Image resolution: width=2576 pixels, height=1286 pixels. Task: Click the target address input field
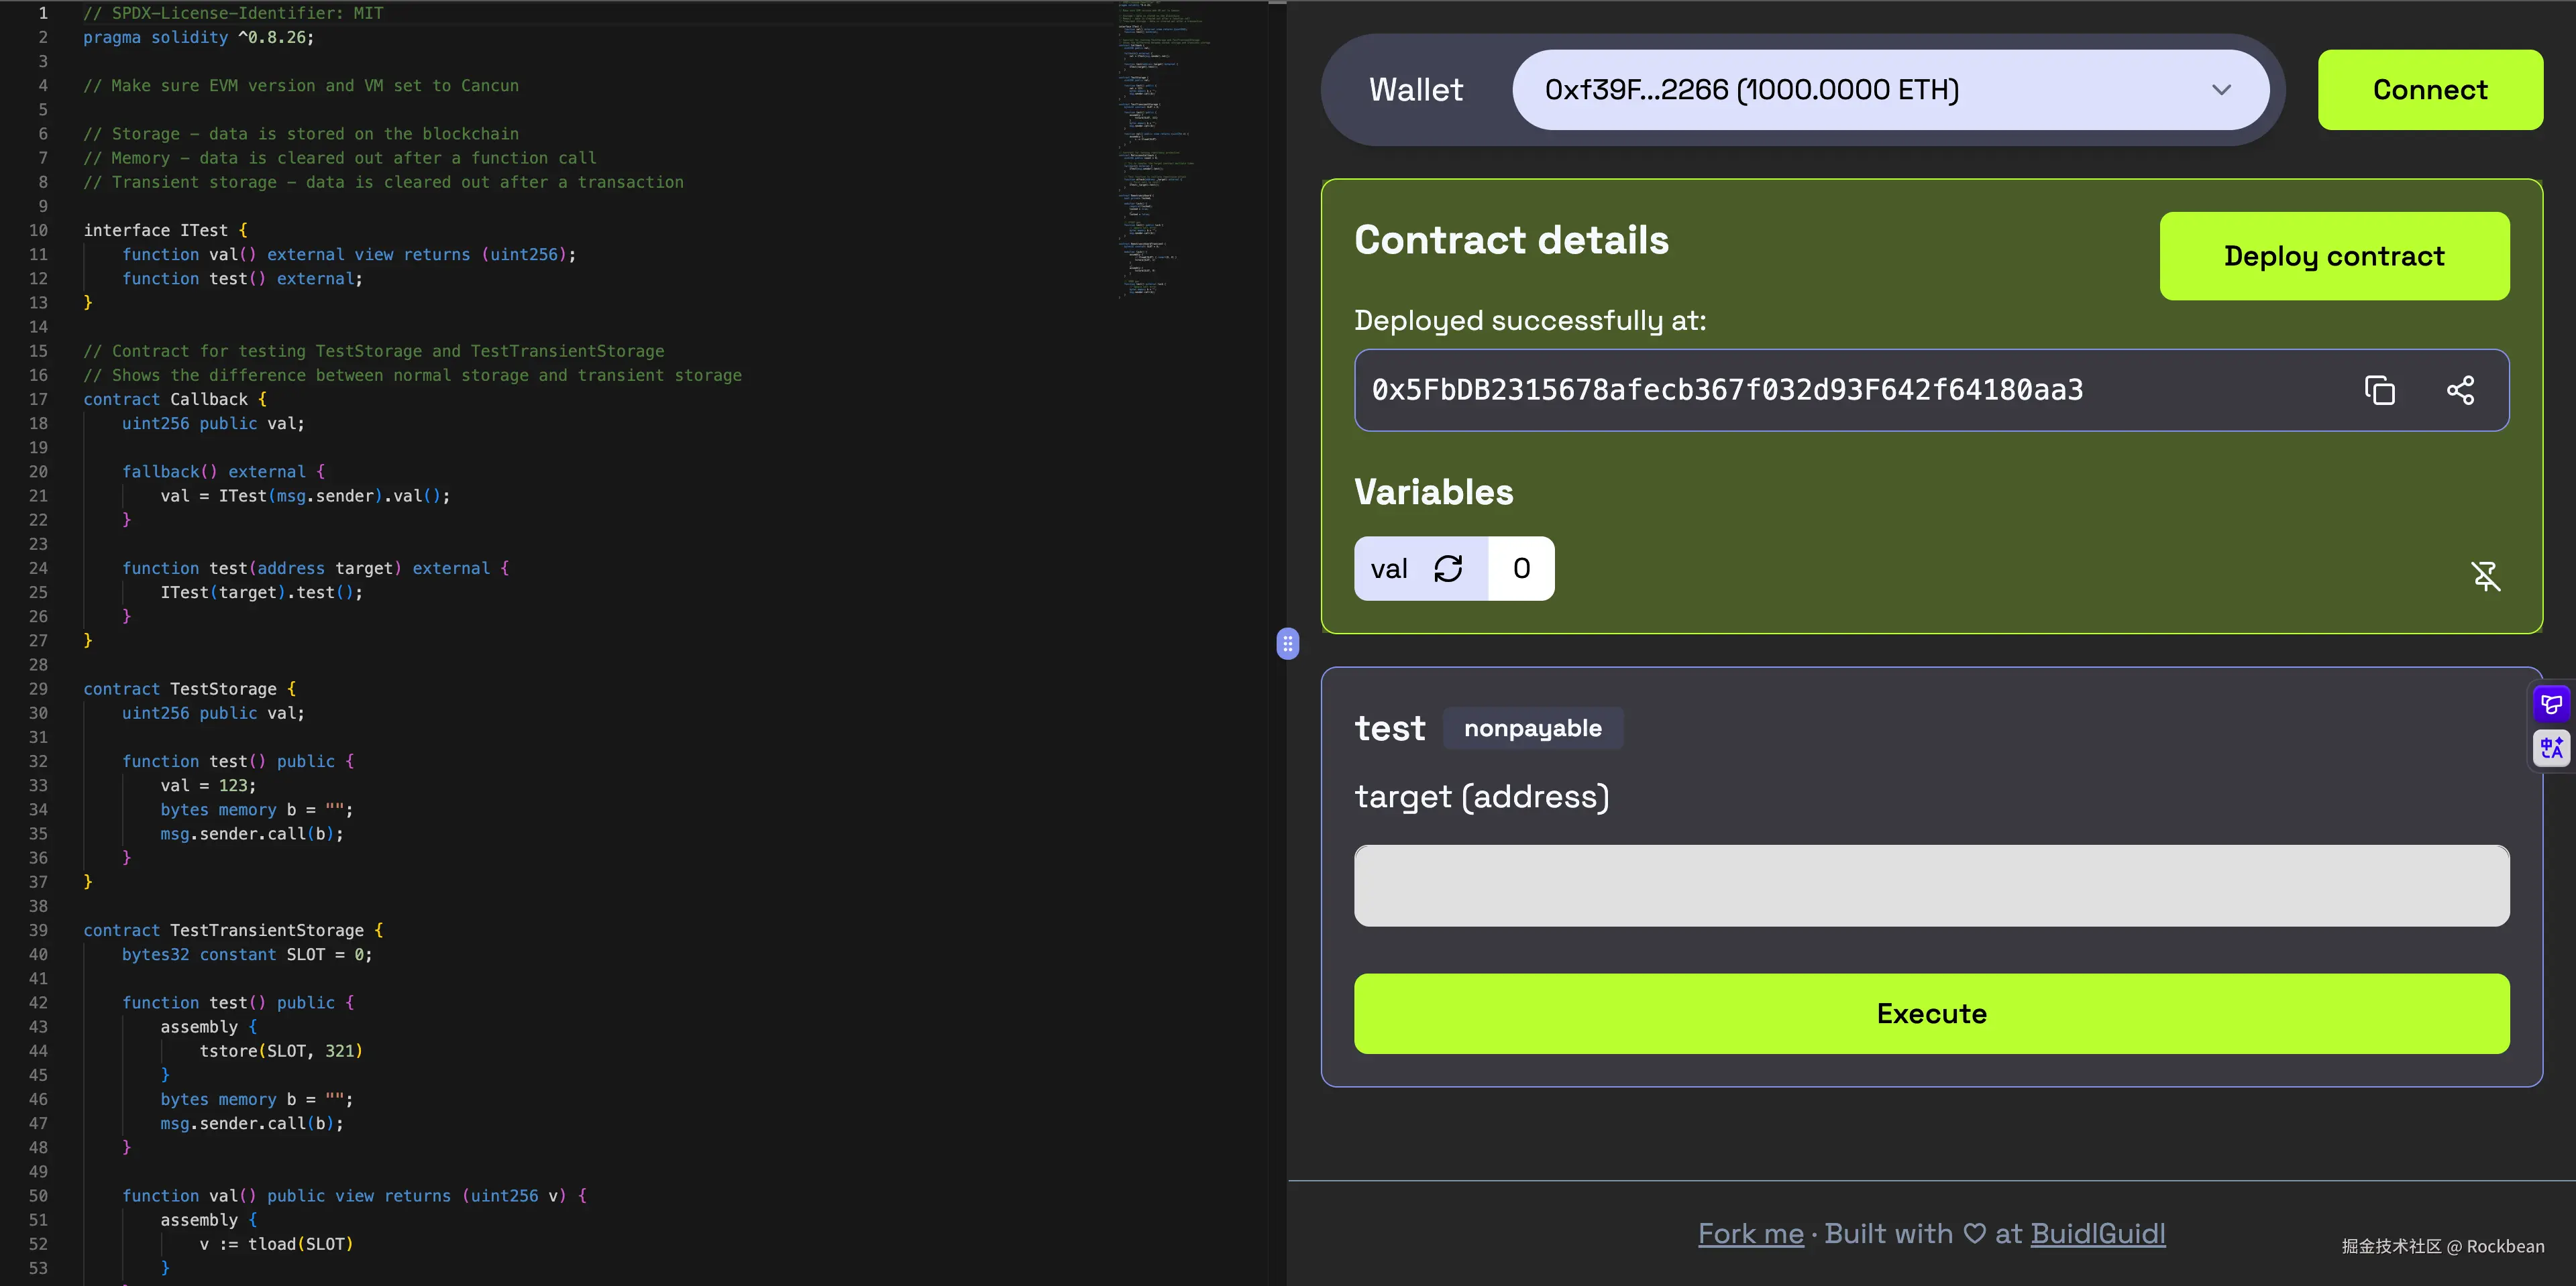click(1930, 885)
